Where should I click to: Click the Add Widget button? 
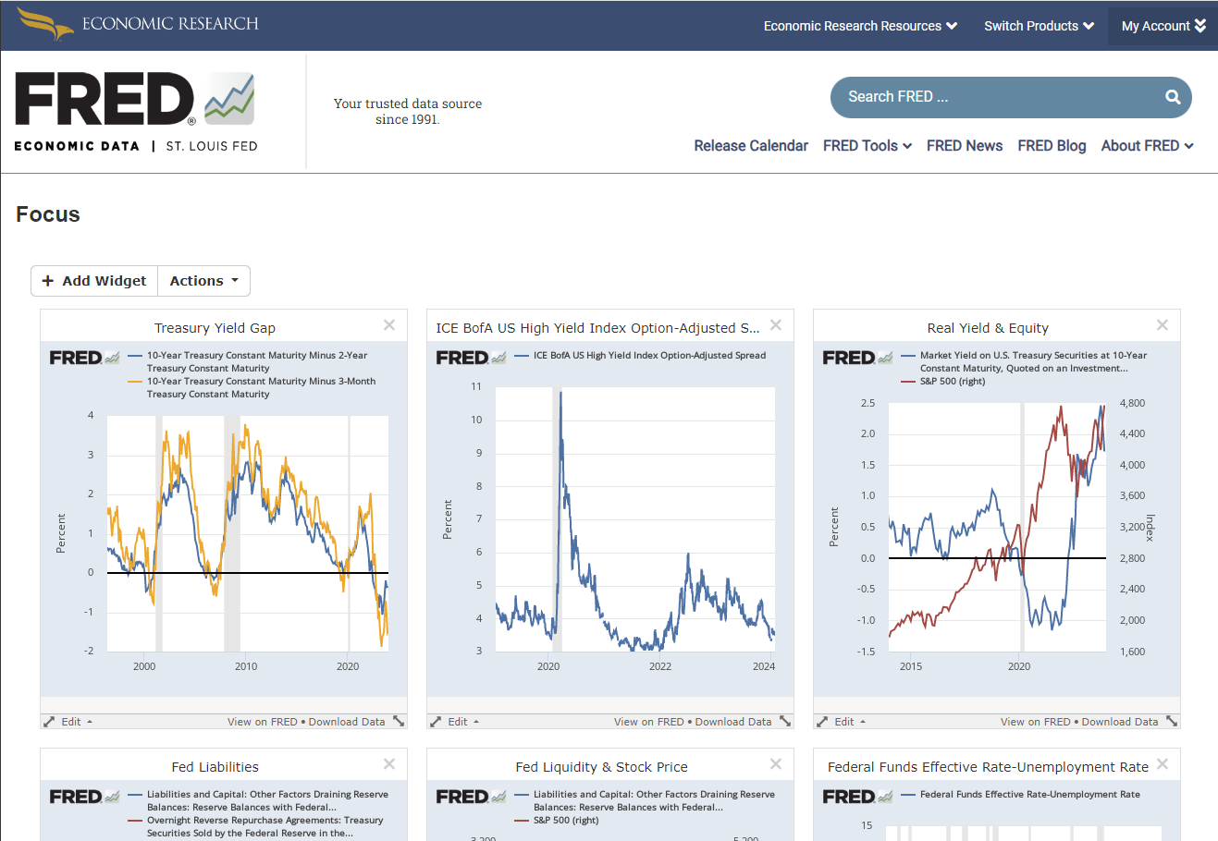(94, 281)
